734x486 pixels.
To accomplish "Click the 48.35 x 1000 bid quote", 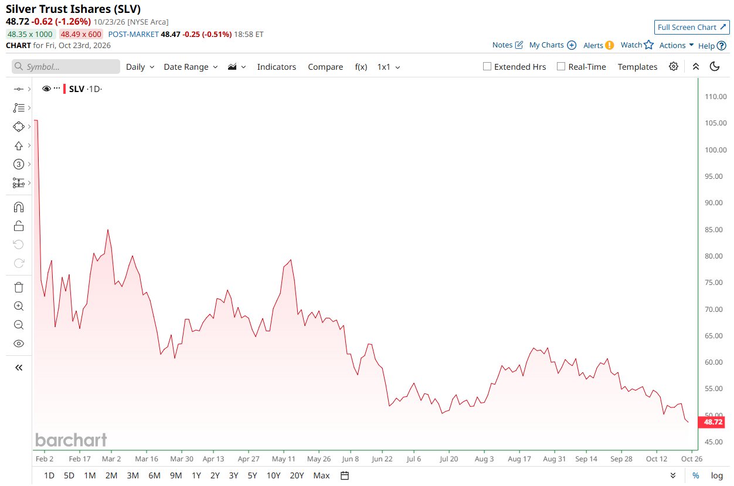I will click(x=30, y=34).
